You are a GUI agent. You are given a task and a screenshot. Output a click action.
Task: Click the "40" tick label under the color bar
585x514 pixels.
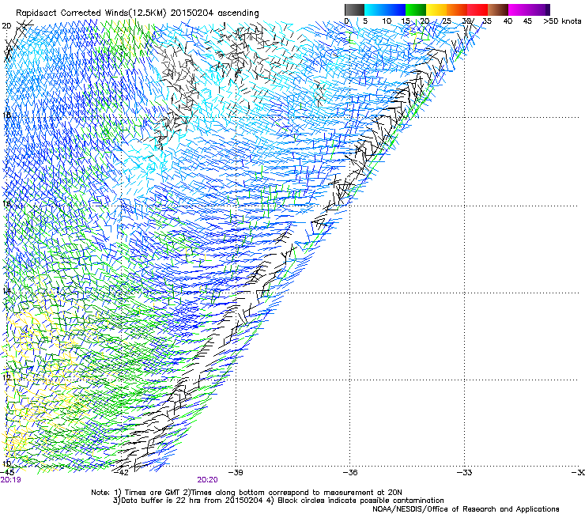[x=508, y=21]
